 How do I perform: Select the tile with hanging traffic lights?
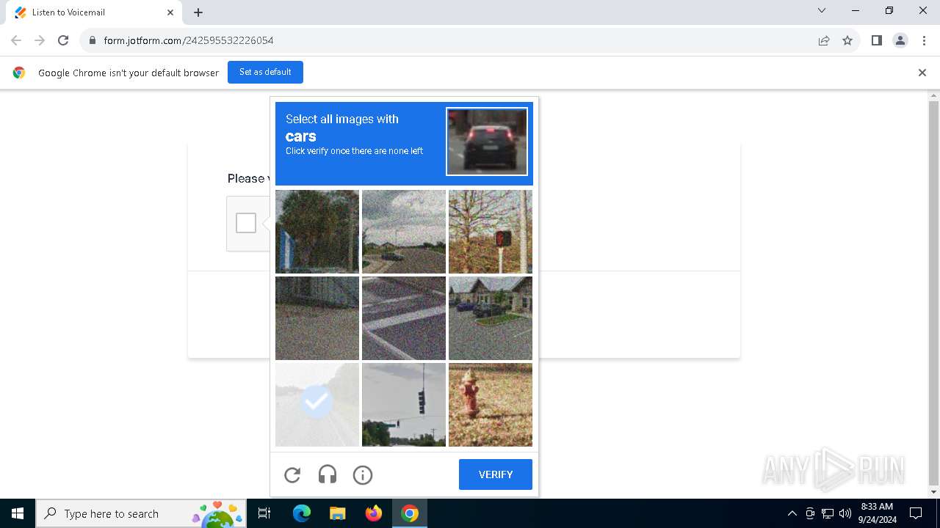404,405
